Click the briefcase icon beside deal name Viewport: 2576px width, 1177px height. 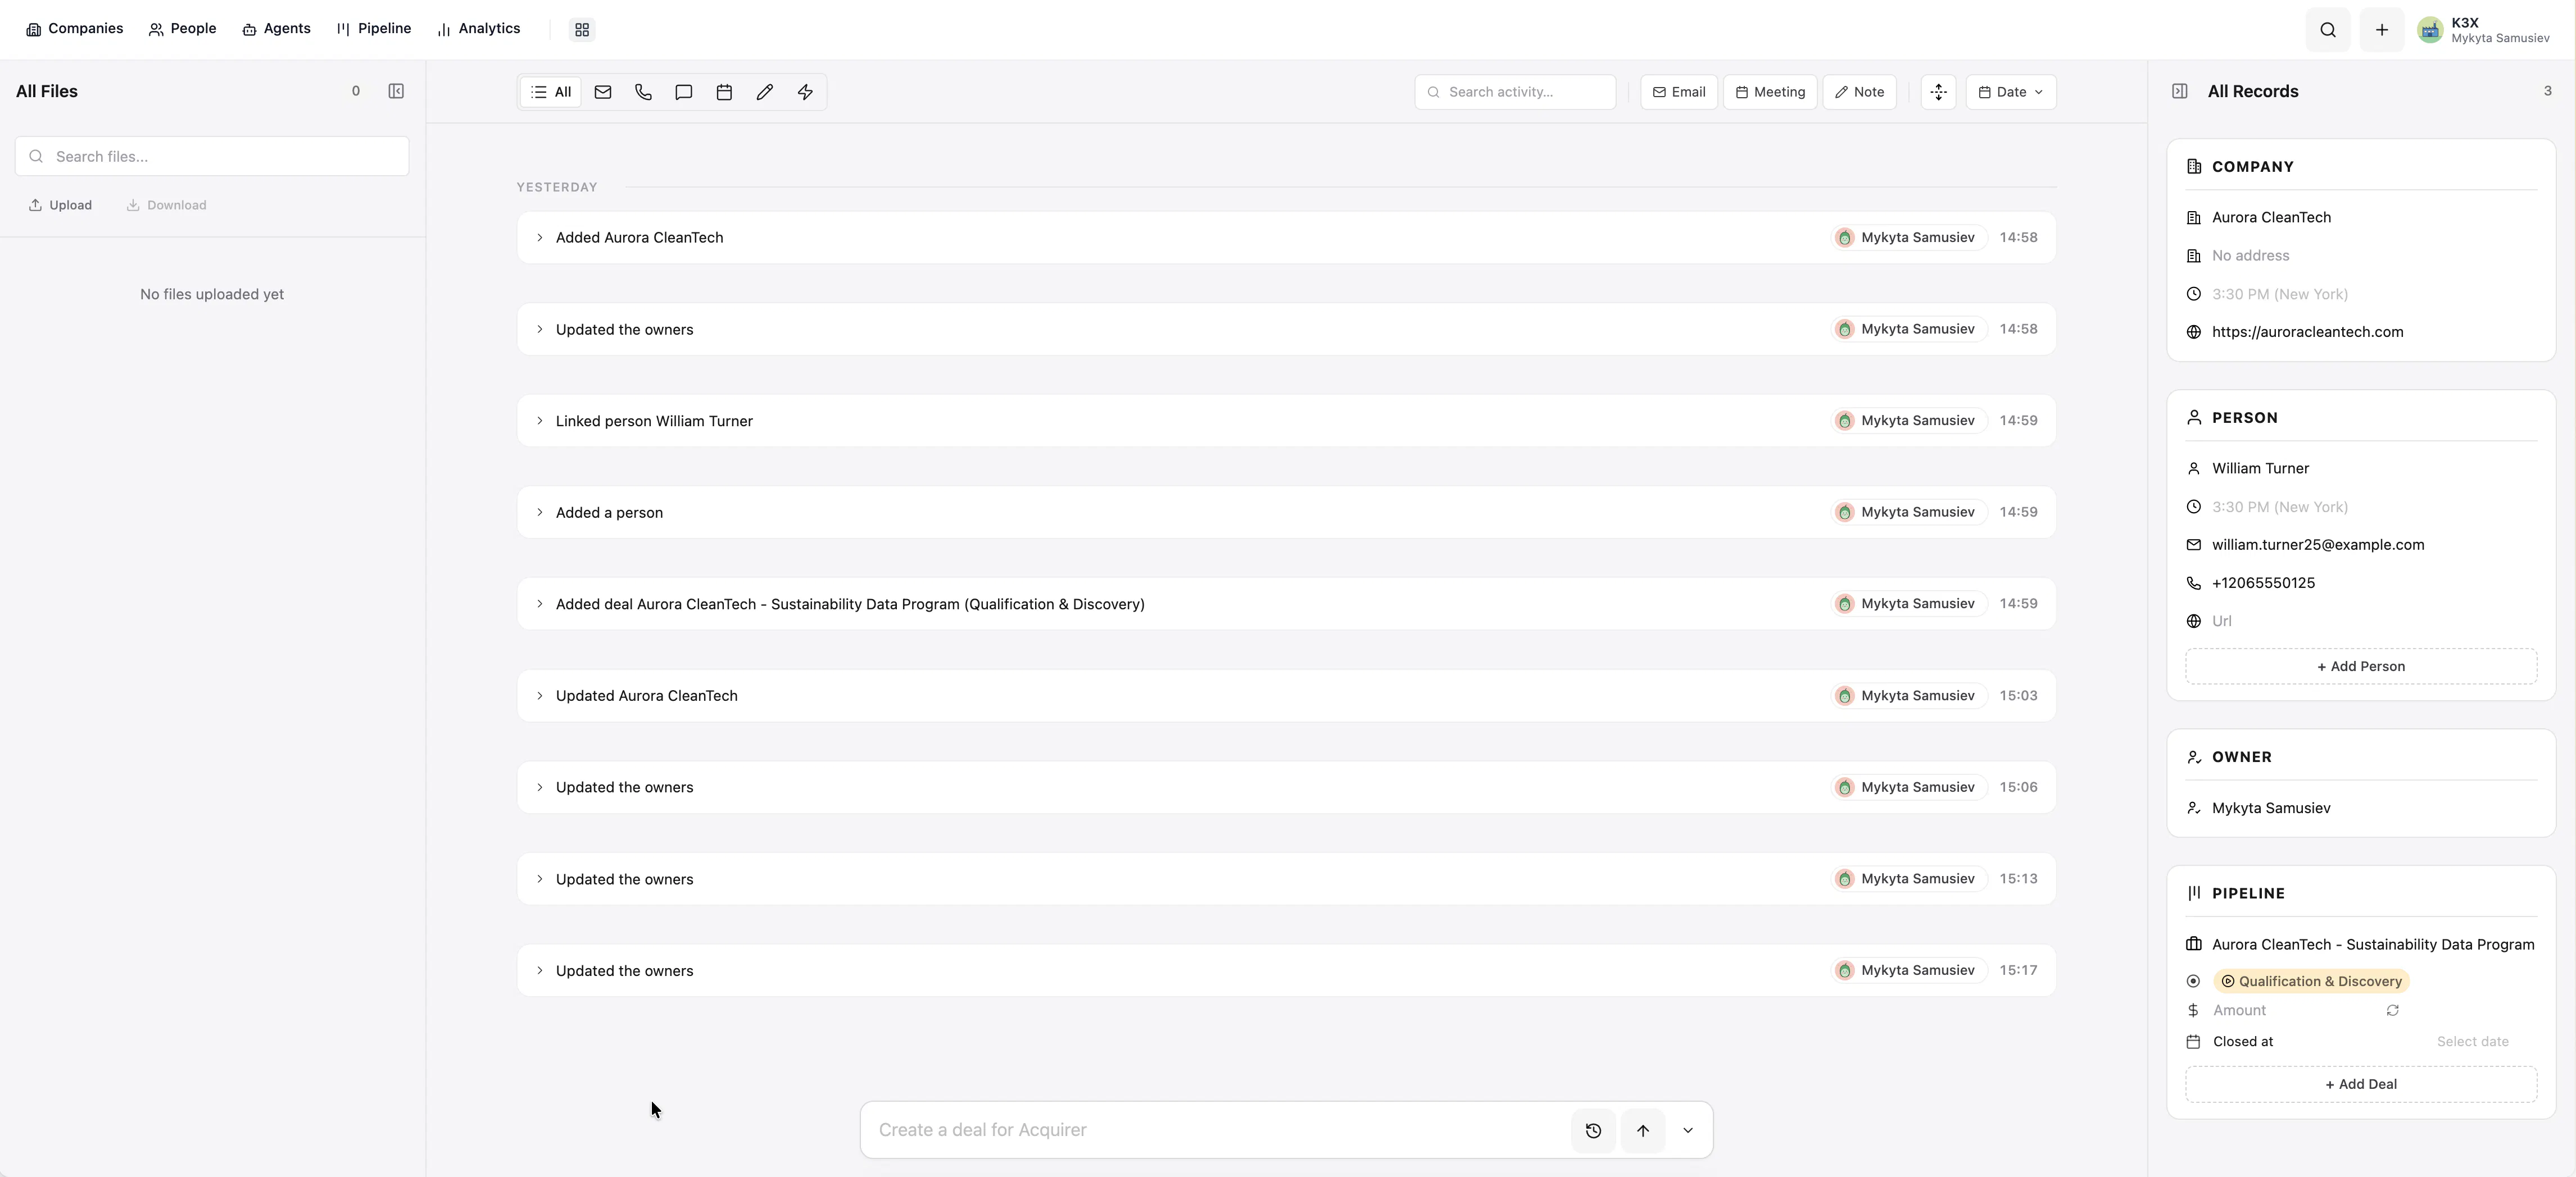coord(2193,944)
